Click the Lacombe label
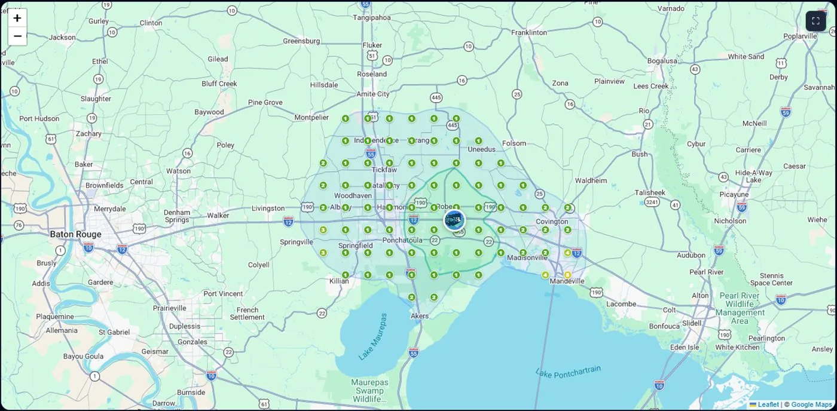 tap(621, 304)
